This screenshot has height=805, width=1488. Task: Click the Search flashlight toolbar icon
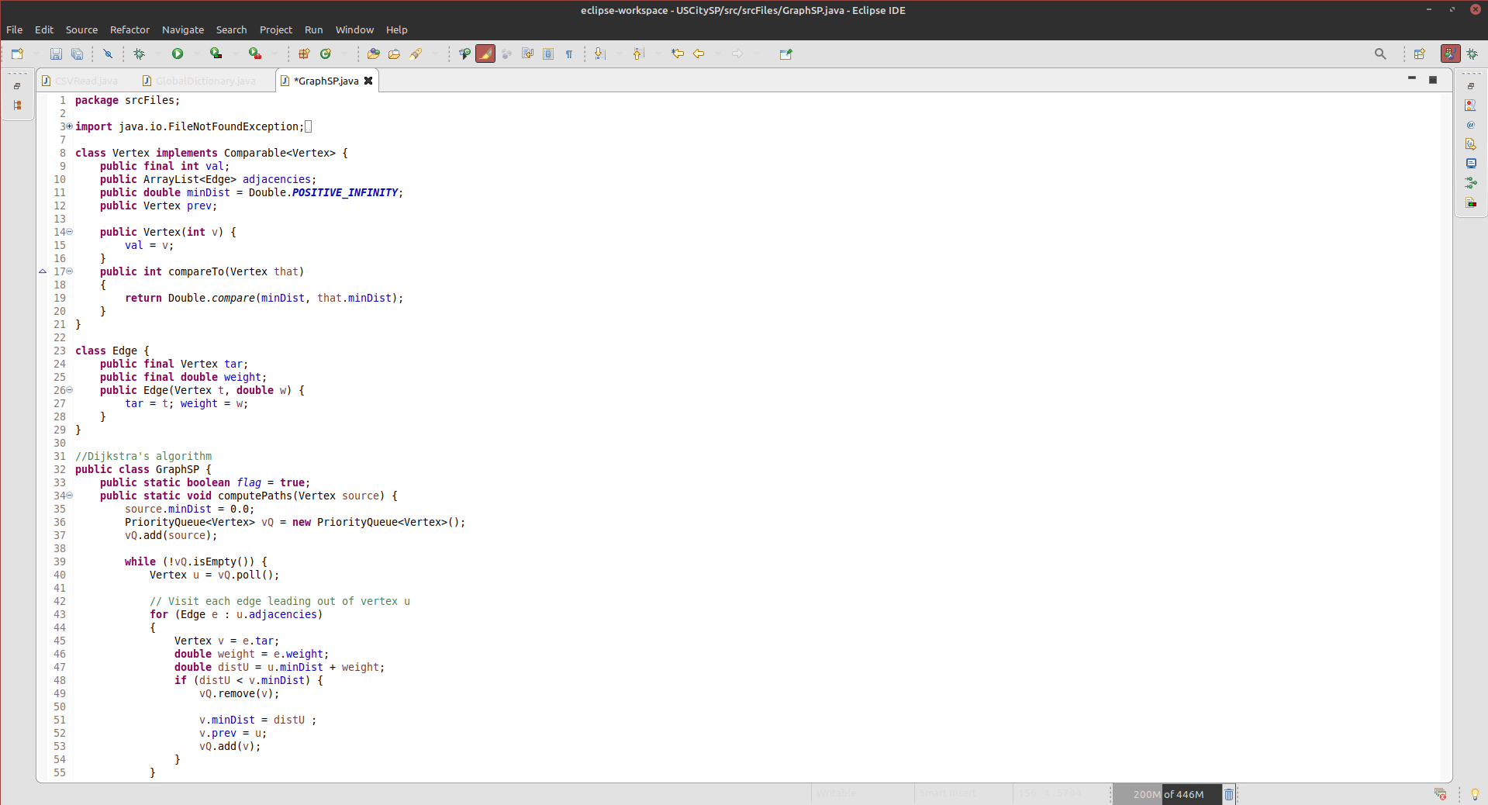pos(416,54)
